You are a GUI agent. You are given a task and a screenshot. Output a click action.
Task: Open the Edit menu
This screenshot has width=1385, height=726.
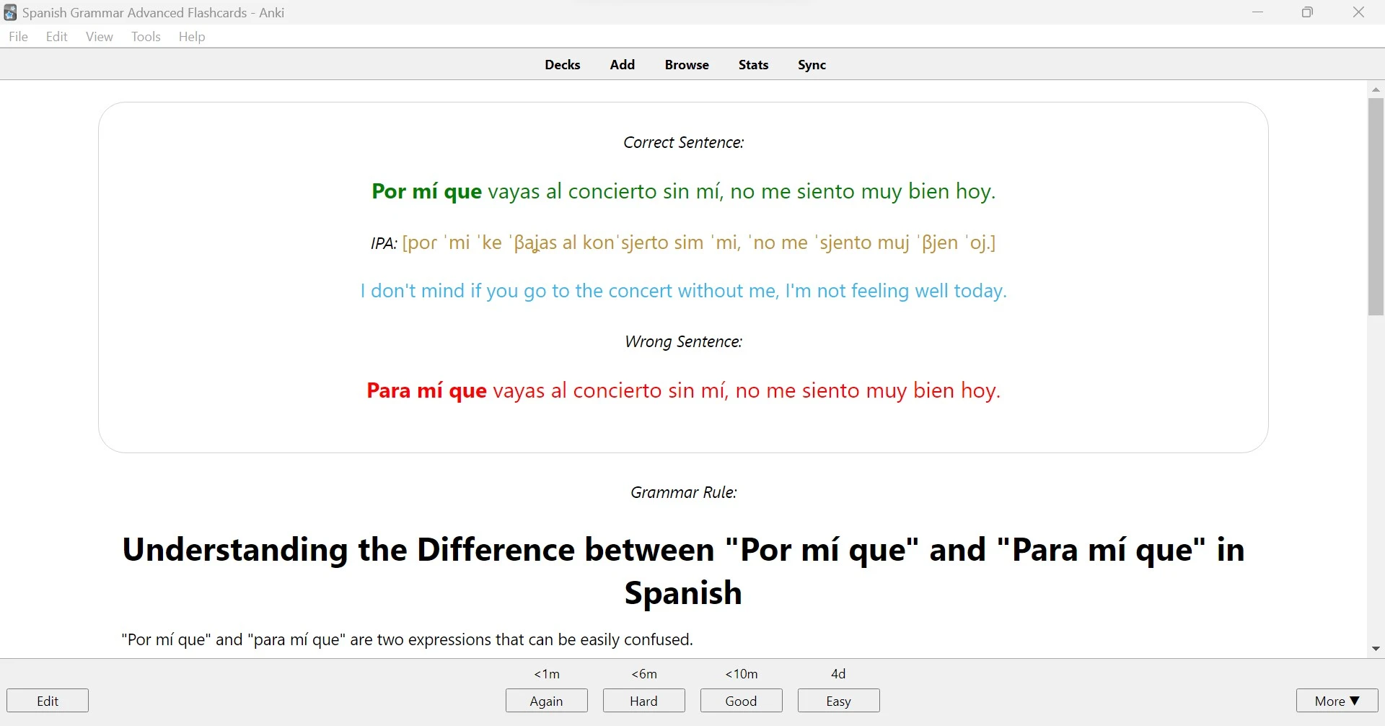click(x=56, y=36)
